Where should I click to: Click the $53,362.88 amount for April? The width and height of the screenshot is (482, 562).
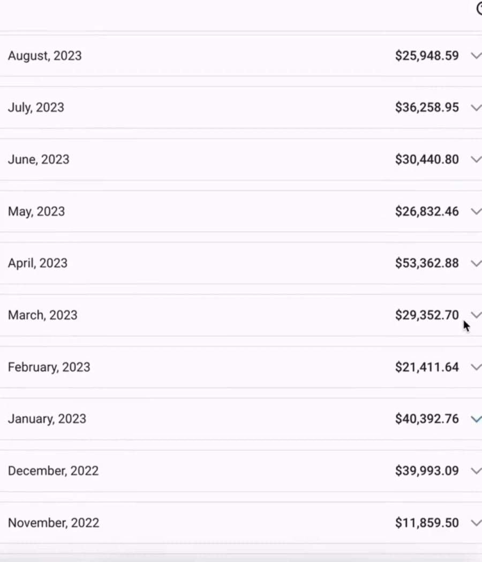point(427,263)
